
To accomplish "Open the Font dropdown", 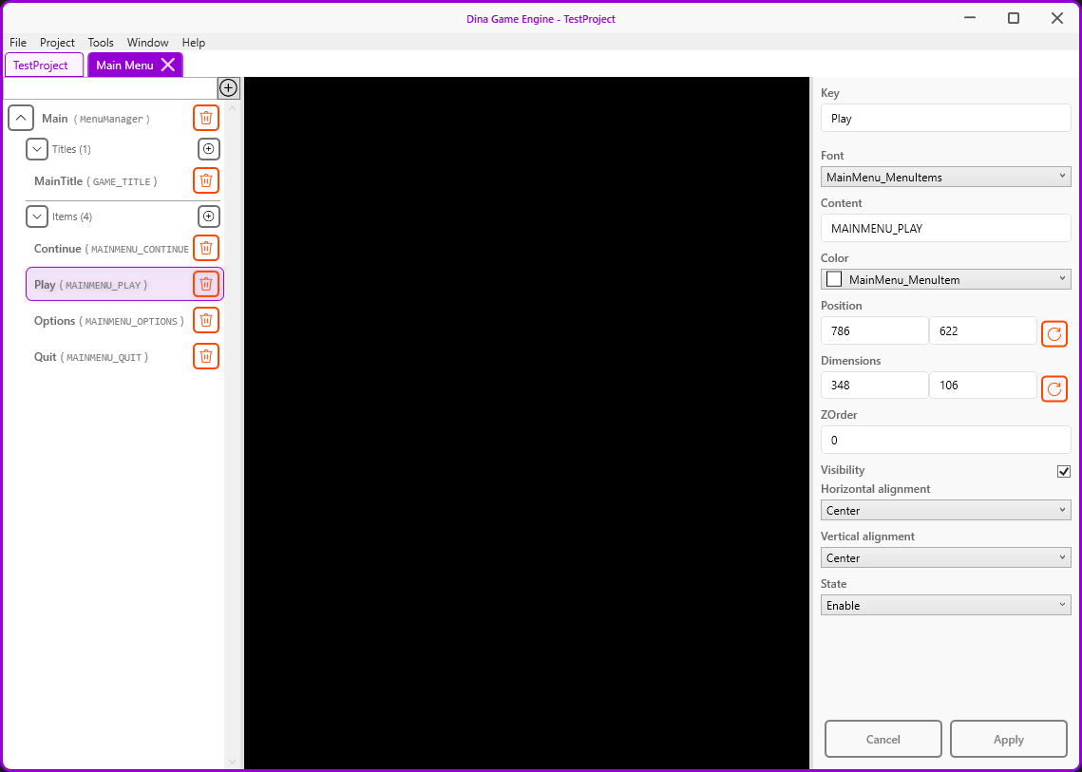I will pos(945,177).
